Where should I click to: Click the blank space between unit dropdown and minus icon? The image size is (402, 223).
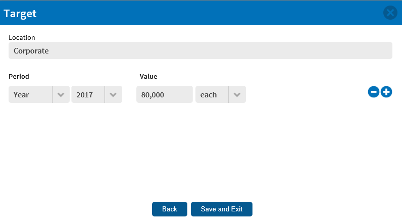(307, 94)
